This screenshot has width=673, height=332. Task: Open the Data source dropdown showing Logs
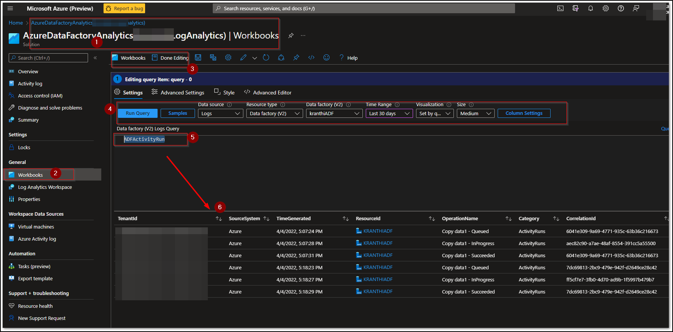point(221,113)
